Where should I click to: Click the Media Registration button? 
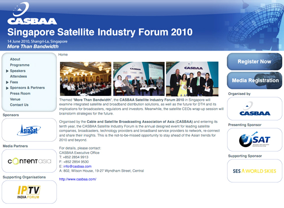pos(254,80)
